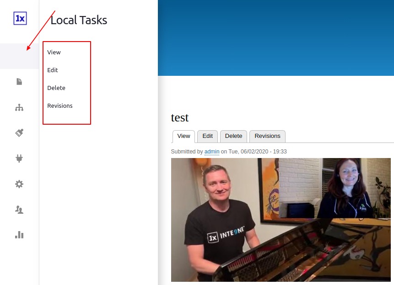Viewport: 394px width, 285px height.
Task: Open Appearance using the paintbrush icon
Action: 19,132
